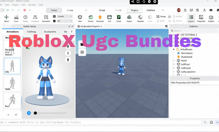Switch to the Plugins ribbon tab
Viewport: 219px width, 132px height.
coord(134,10)
